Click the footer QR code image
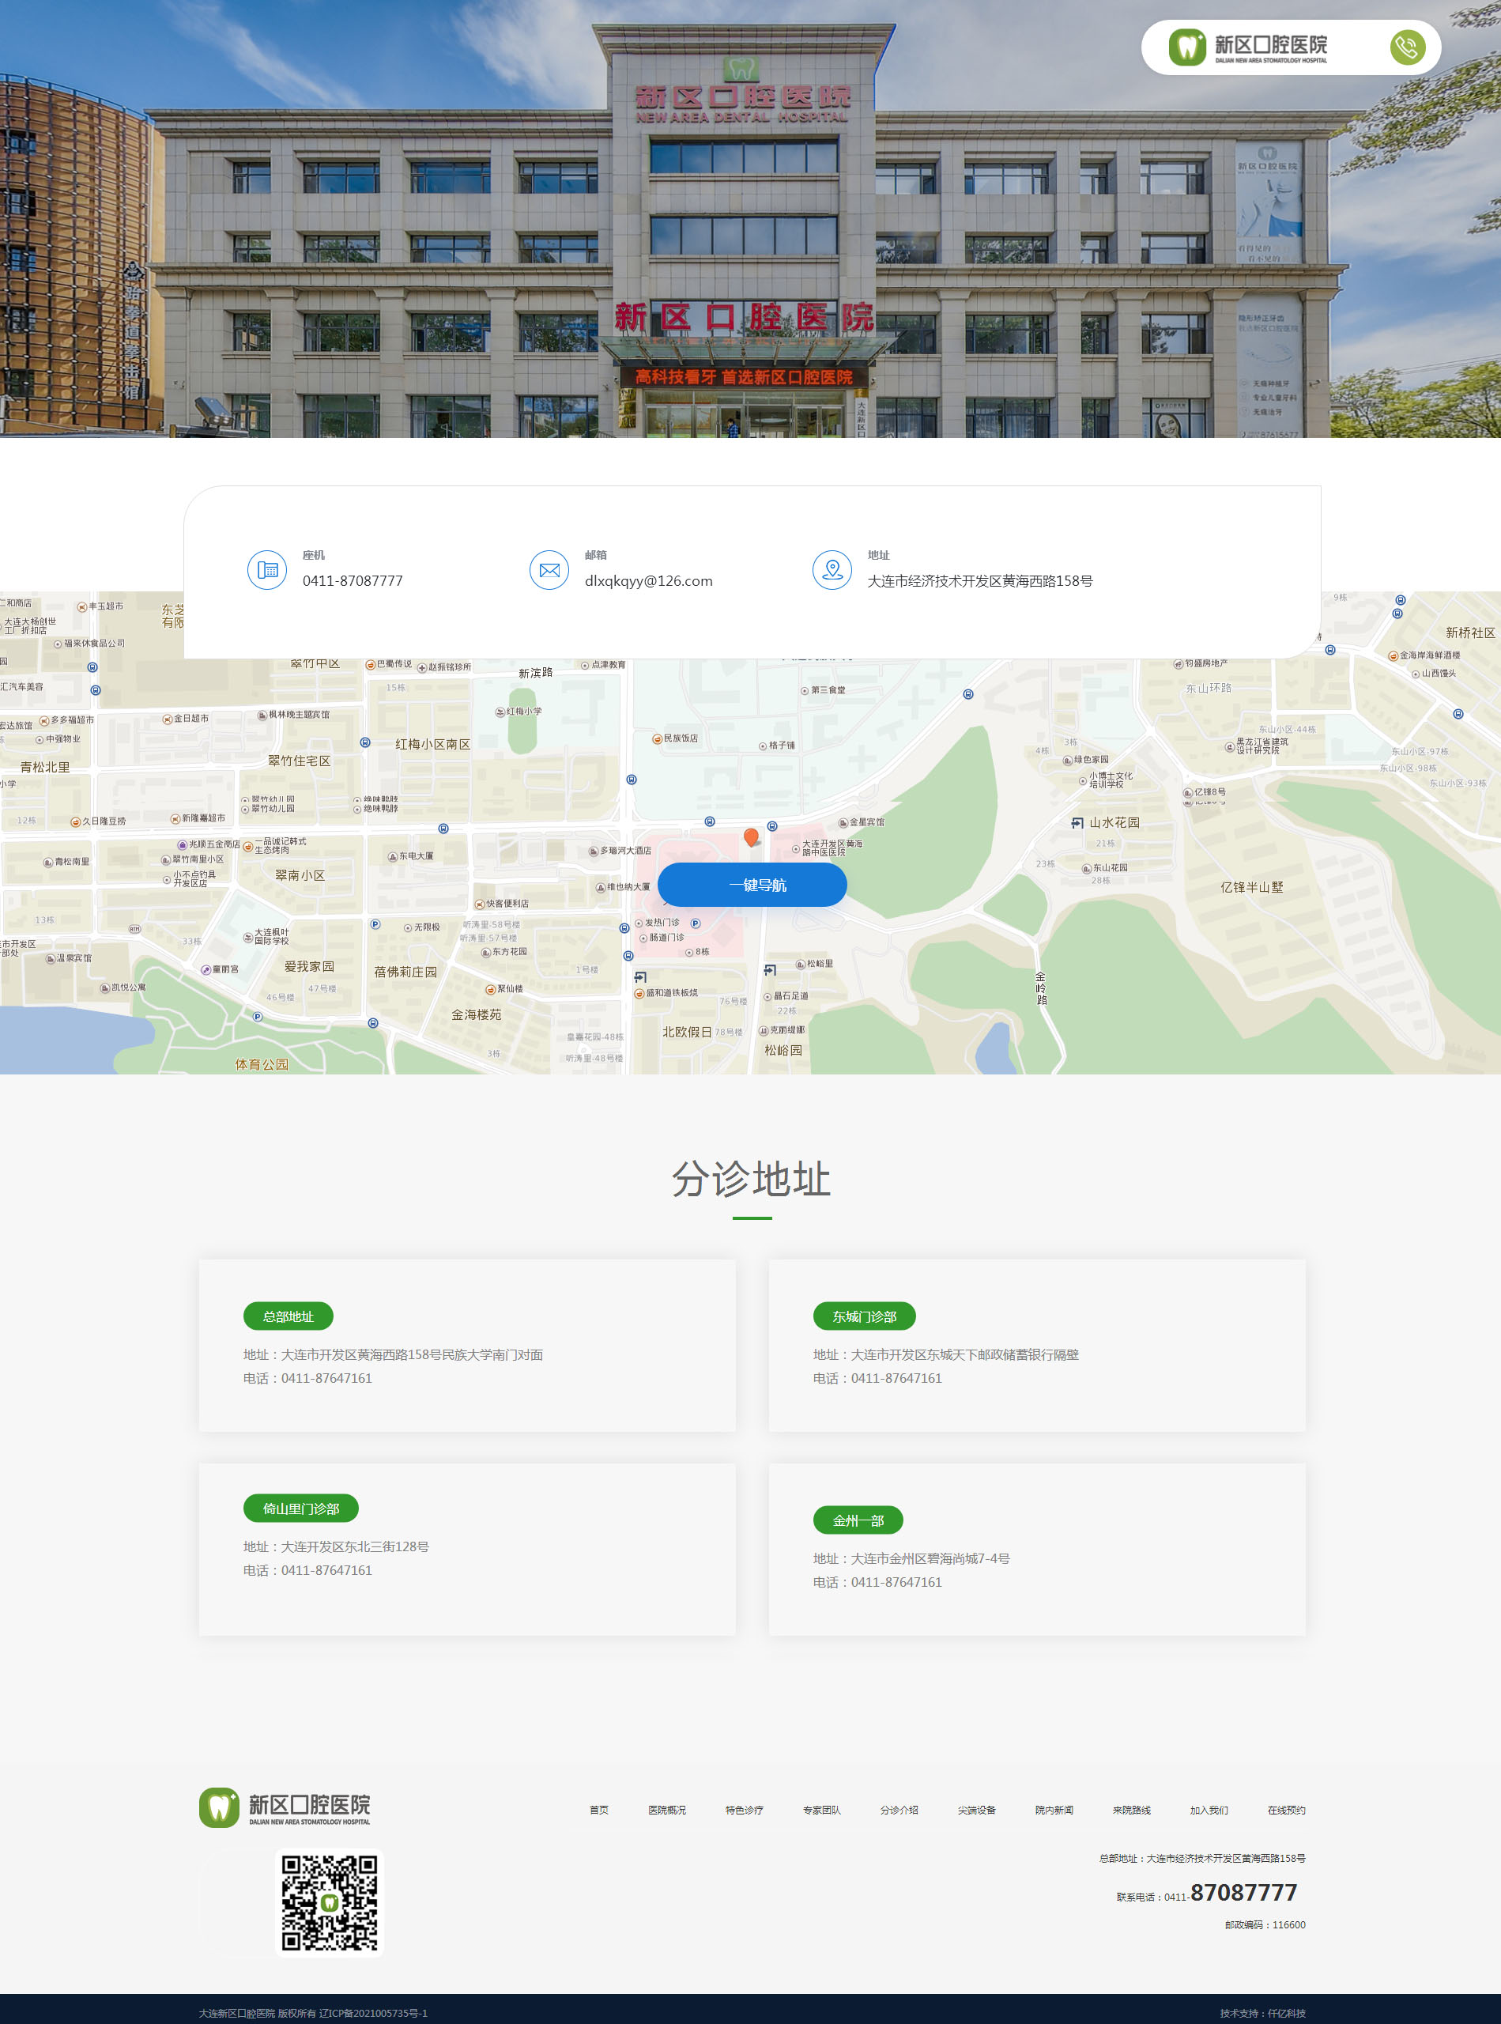The height and width of the screenshot is (2024, 1501). click(329, 1902)
